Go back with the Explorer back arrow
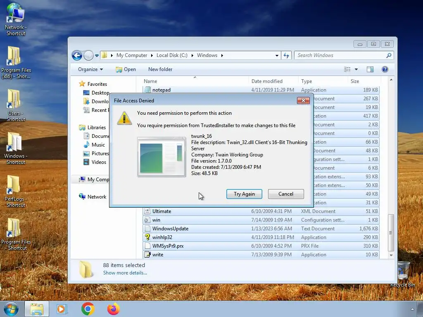This screenshot has height=317, width=423. (x=77, y=56)
